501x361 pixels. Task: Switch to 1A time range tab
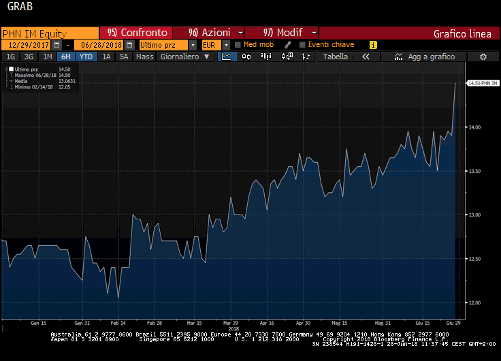point(106,57)
